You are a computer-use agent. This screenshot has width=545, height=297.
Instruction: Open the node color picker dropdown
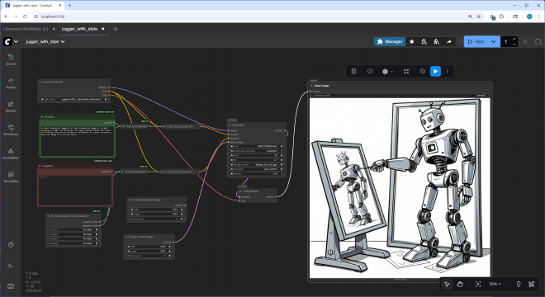coord(387,71)
